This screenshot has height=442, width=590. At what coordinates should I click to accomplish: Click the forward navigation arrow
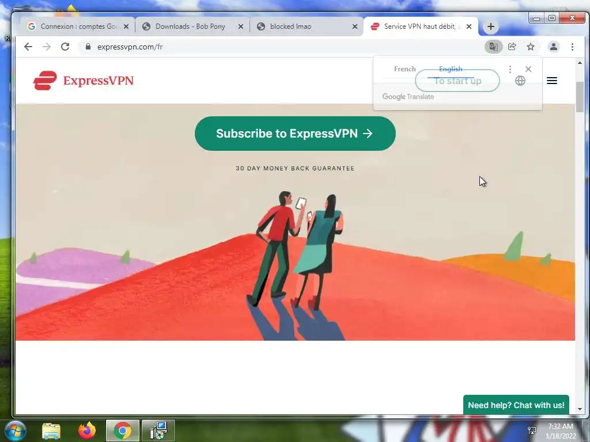(x=47, y=47)
